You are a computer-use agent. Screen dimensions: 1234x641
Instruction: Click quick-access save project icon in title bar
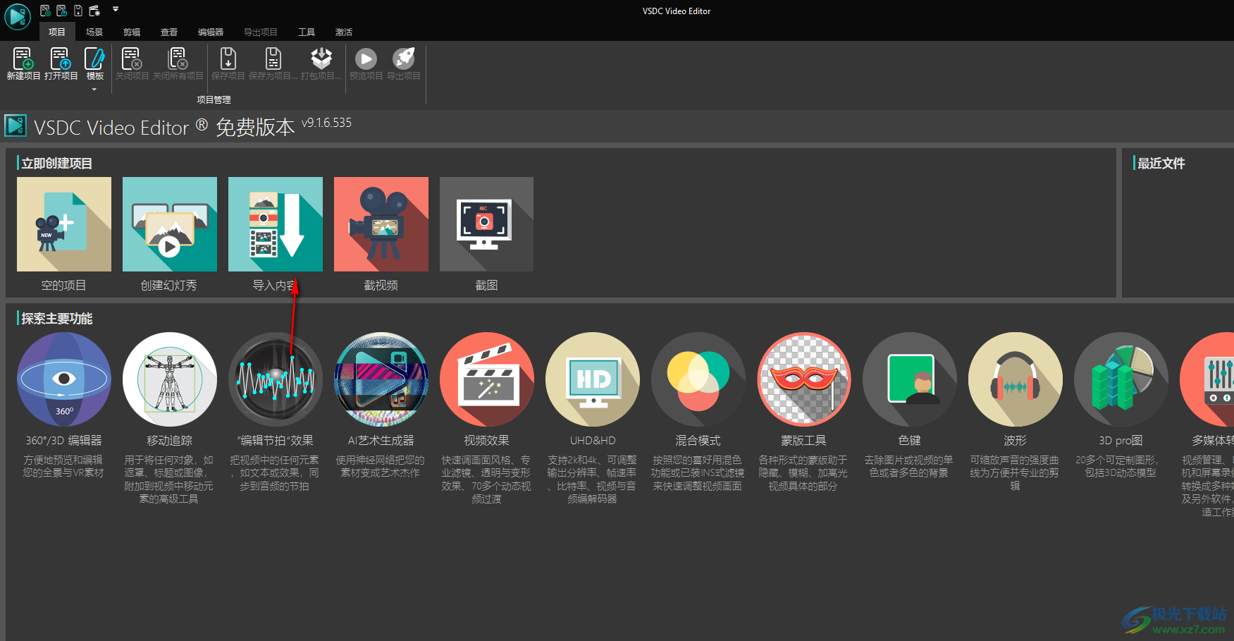78,11
